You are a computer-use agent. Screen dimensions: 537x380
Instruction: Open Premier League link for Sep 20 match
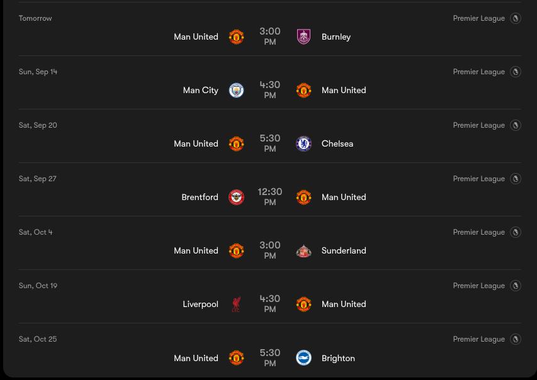pos(479,125)
